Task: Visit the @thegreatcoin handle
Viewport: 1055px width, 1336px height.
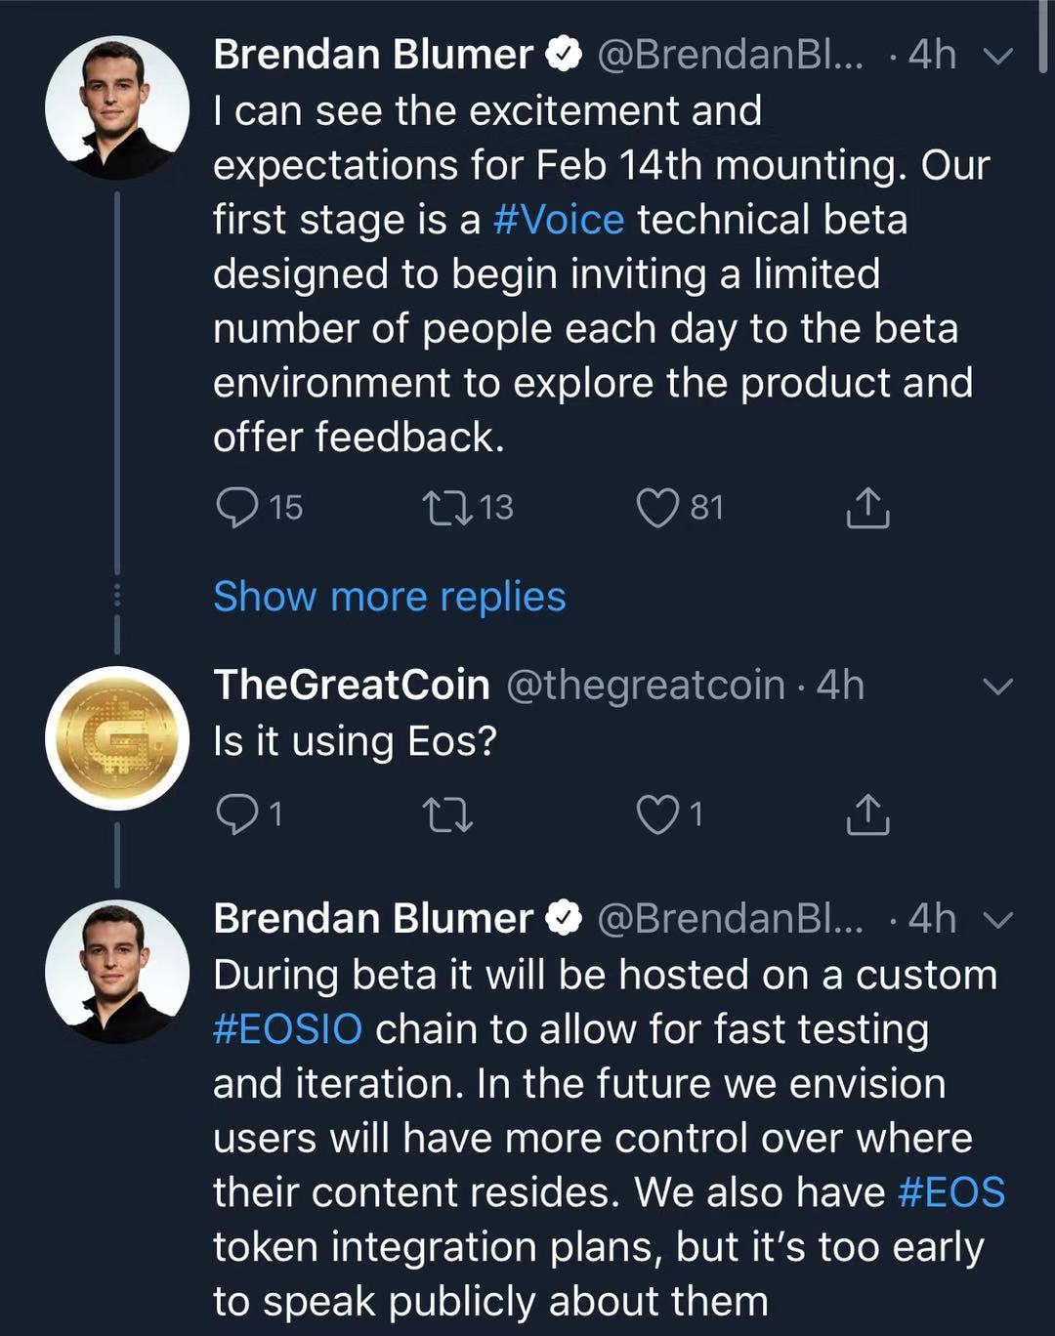Action: (x=646, y=686)
